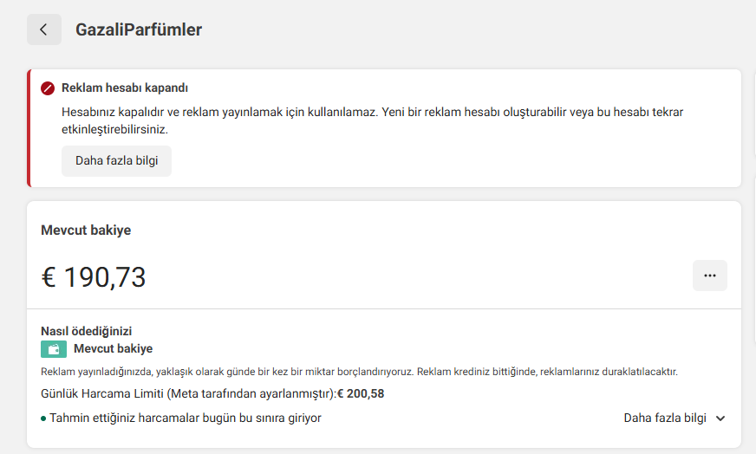Click the Reklam hesabı kapandı heading
Viewport: 756px width, 454px height.
pos(125,88)
